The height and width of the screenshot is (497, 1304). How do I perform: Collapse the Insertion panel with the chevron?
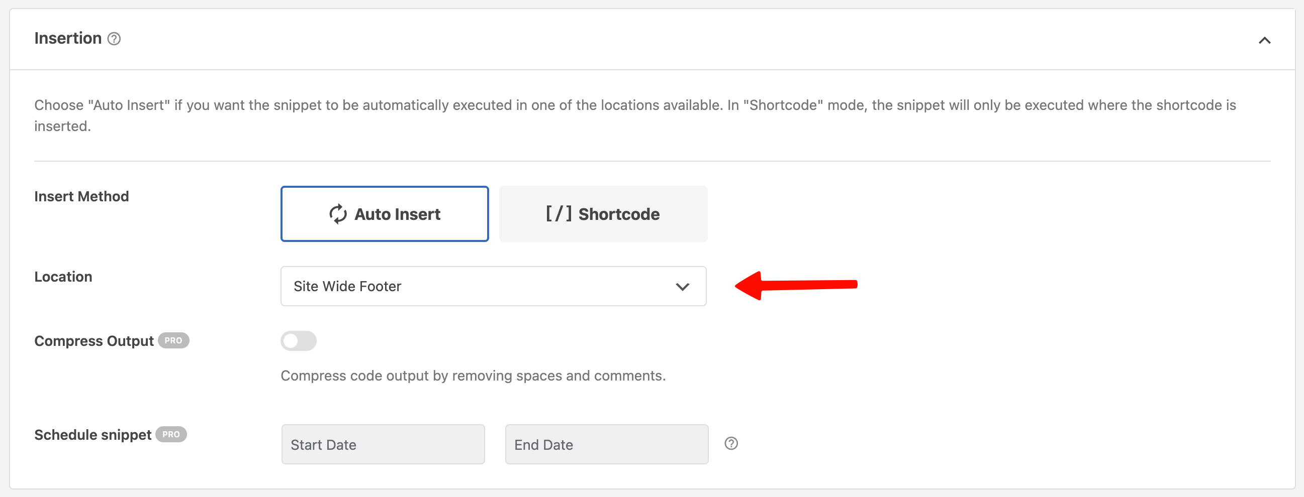pos(1264,41)
